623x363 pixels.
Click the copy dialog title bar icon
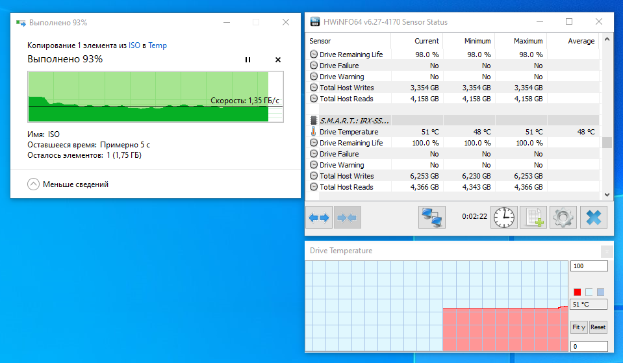pos(21,23)
